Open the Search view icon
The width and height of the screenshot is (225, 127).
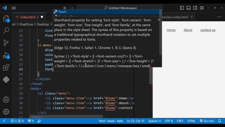6,31
